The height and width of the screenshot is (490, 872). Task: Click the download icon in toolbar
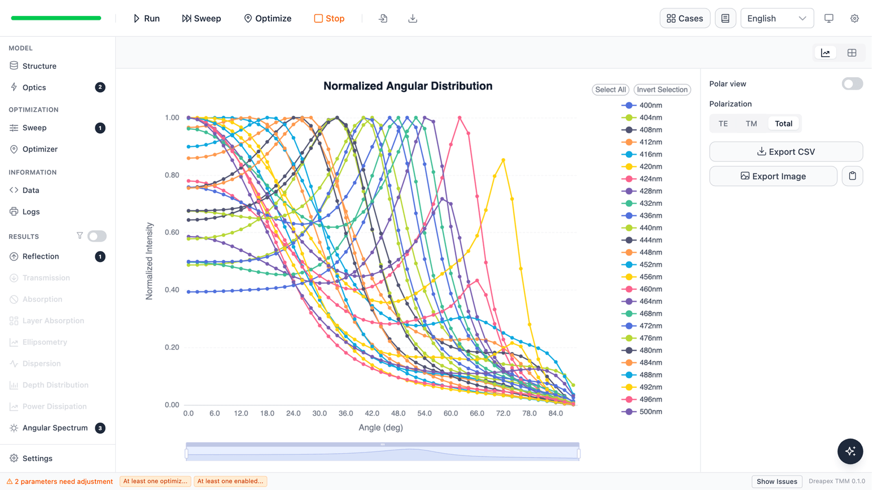pos(413,18)
